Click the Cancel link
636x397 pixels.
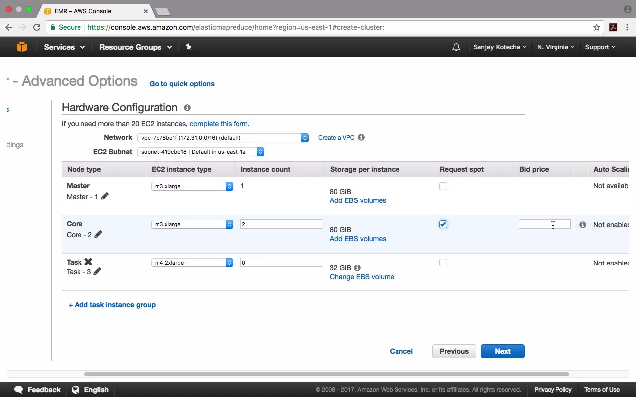[x=401, y=351]
